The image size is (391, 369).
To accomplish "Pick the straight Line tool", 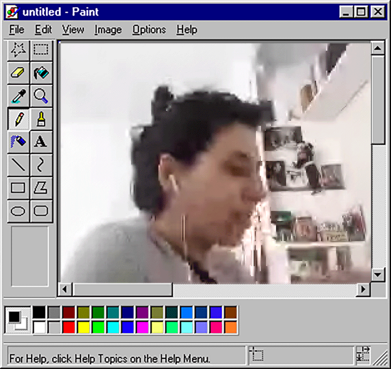I will (19, 165).
